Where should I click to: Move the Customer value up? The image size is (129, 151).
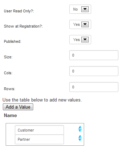click(80, 127)
